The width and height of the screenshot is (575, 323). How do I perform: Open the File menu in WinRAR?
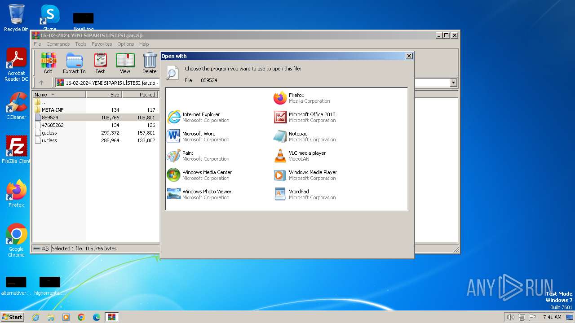(37, 44)
